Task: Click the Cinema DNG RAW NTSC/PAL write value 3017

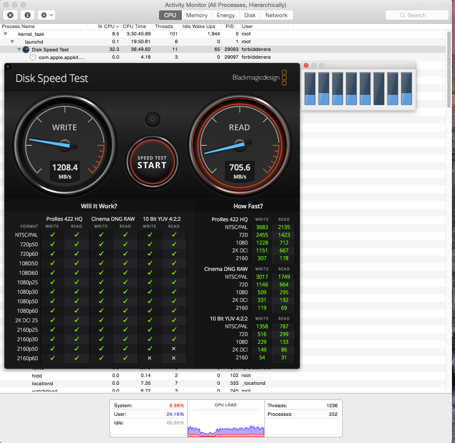Action: point(262,277)
